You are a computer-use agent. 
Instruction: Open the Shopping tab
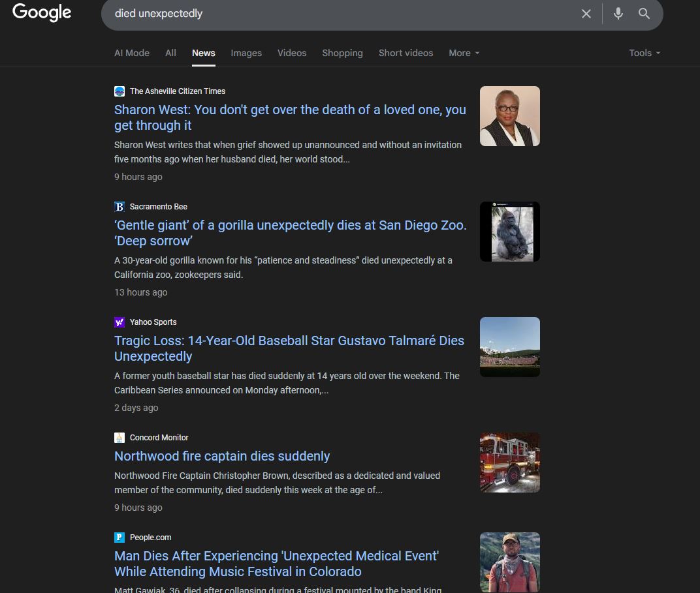click(x=342, y=53)
